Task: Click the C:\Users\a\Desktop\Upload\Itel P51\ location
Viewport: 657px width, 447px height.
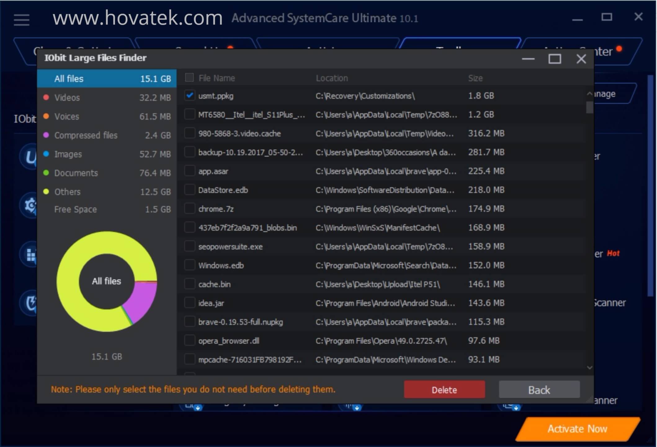Action: pyautogui.click(x=378, y=284)
